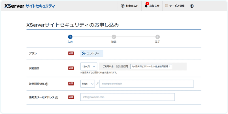Click the yen icon for 料金支払い

(122, 6)
